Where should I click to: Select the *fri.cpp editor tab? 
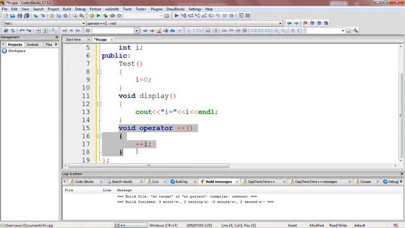point(100,39)
